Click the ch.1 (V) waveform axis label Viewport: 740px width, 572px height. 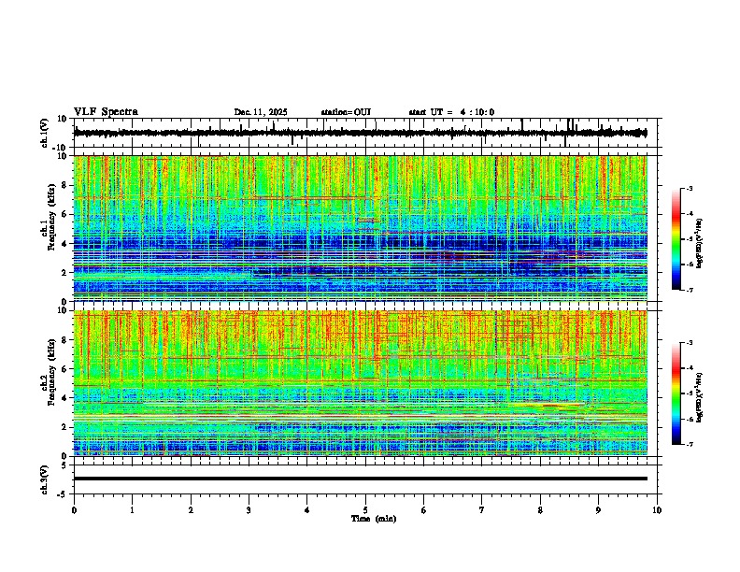click(x=45, y=133)
